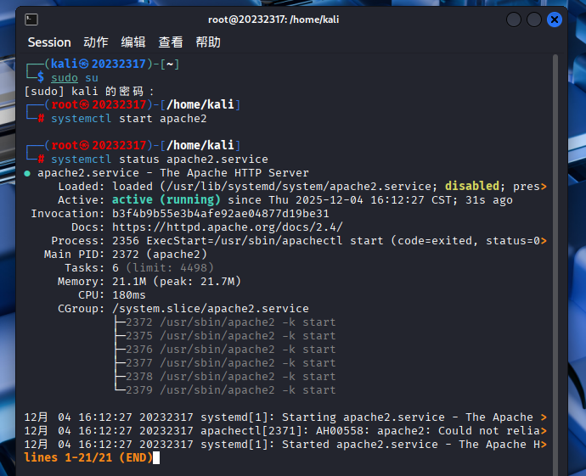The image size is (586, 476).
Task: Click the 'systemctl status apache2.service' command
Action: 159,160
